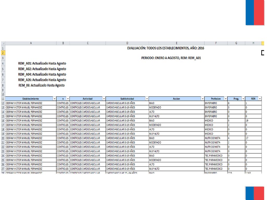Click the ALTO cell in row 18
Image resolution: width=267 pixels, height=200 pixels.
(177, 129)
